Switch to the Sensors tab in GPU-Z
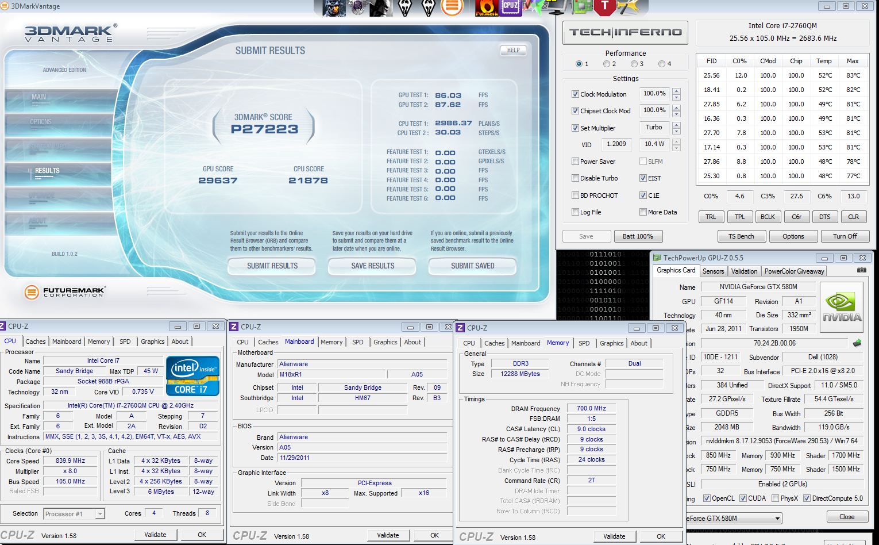879x545 pixels. coord(713,271)
